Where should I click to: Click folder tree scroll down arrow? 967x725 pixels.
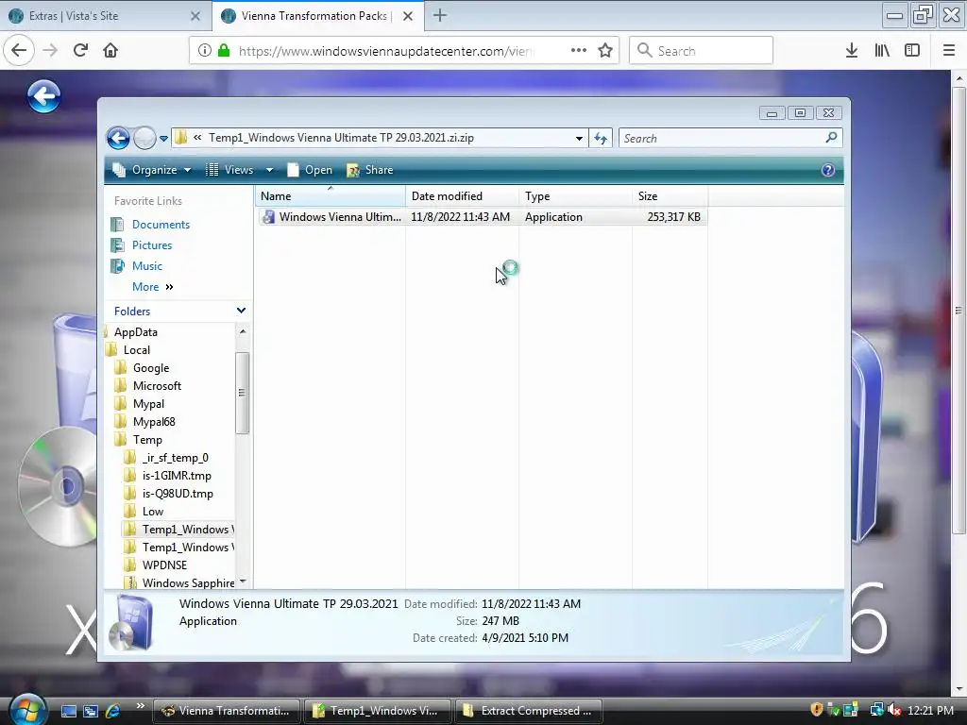pyautogui.click(x=243, y=582)
